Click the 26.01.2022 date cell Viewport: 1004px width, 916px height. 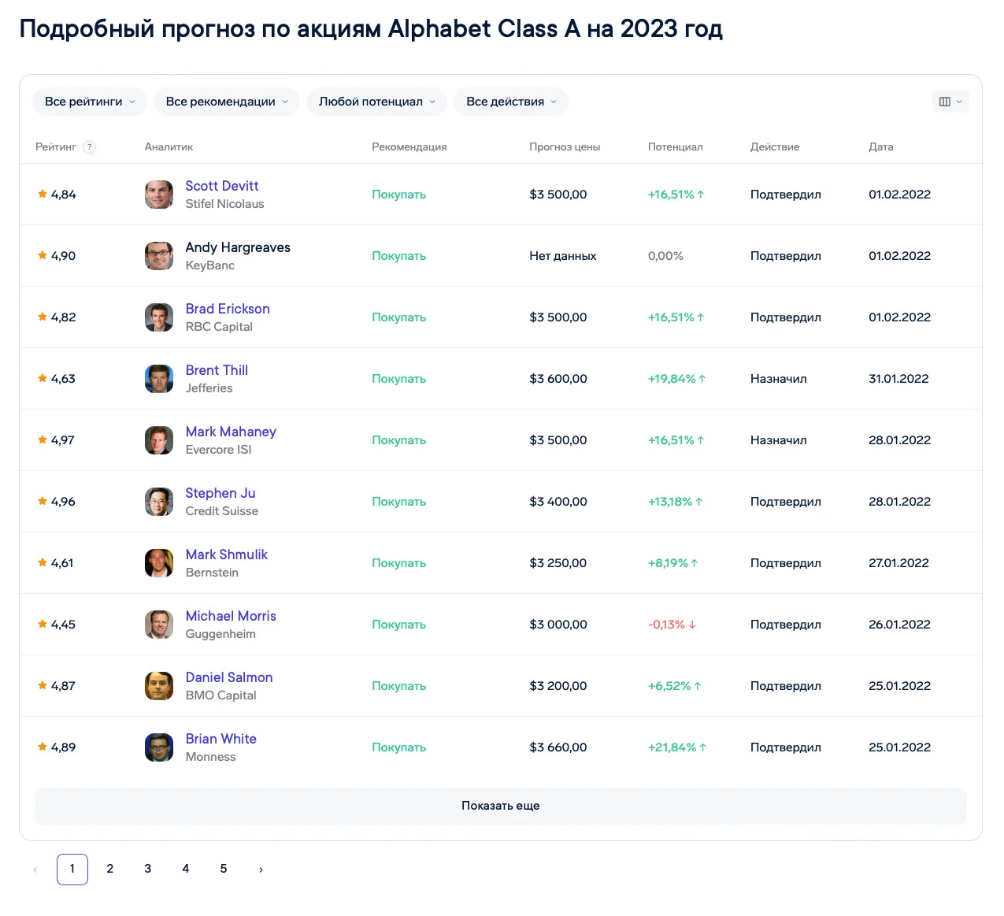coord(899,625)
